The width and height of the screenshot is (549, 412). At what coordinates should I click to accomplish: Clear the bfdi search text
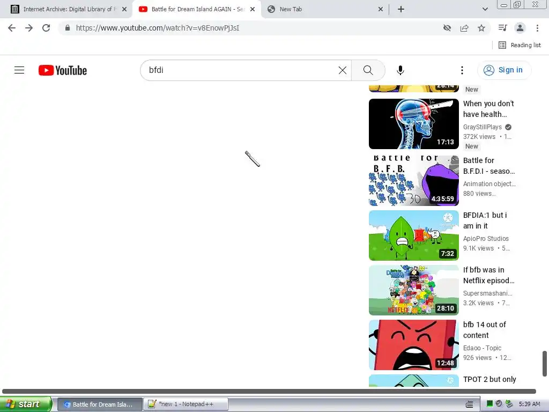[x=343, y=70]
